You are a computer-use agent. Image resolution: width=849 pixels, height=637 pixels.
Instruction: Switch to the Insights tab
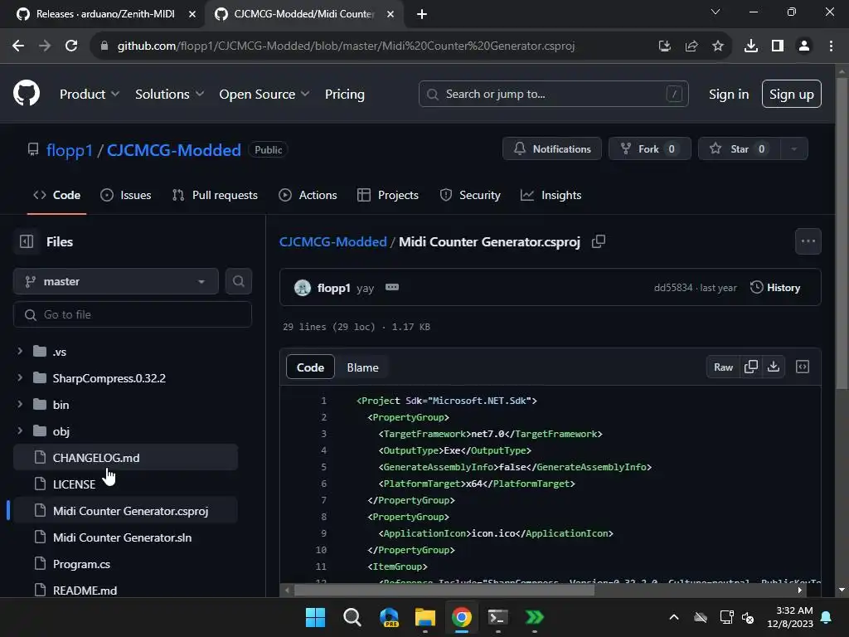(551, 195)
